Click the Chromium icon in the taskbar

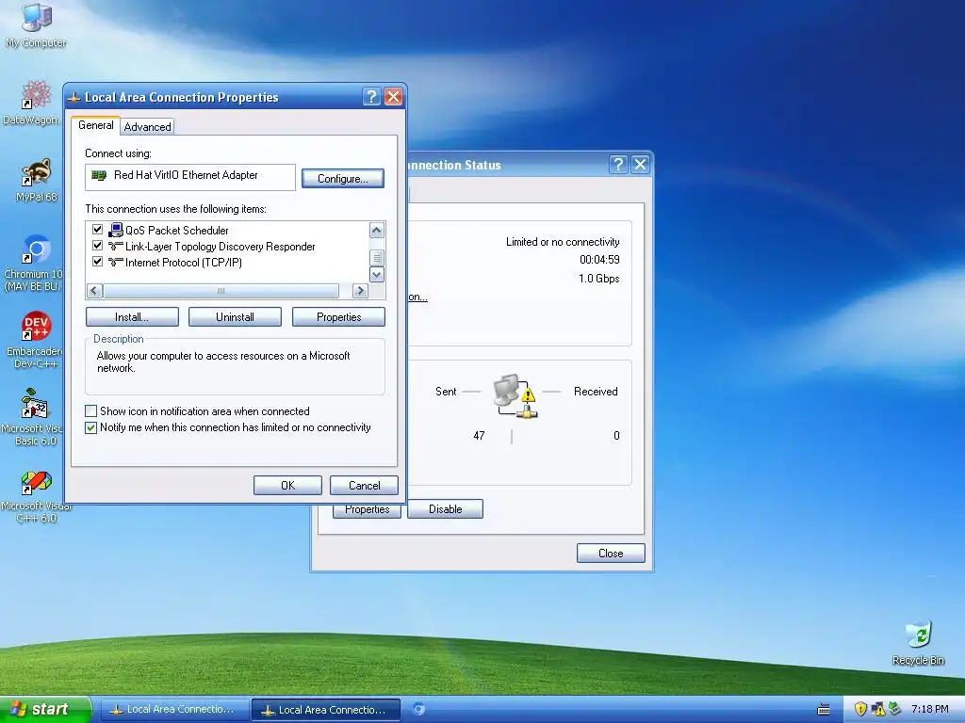click(419, 710)
